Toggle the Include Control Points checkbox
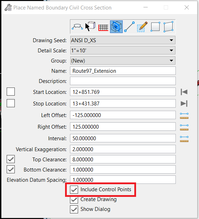199x219 pixels. [x=74, y=189]
